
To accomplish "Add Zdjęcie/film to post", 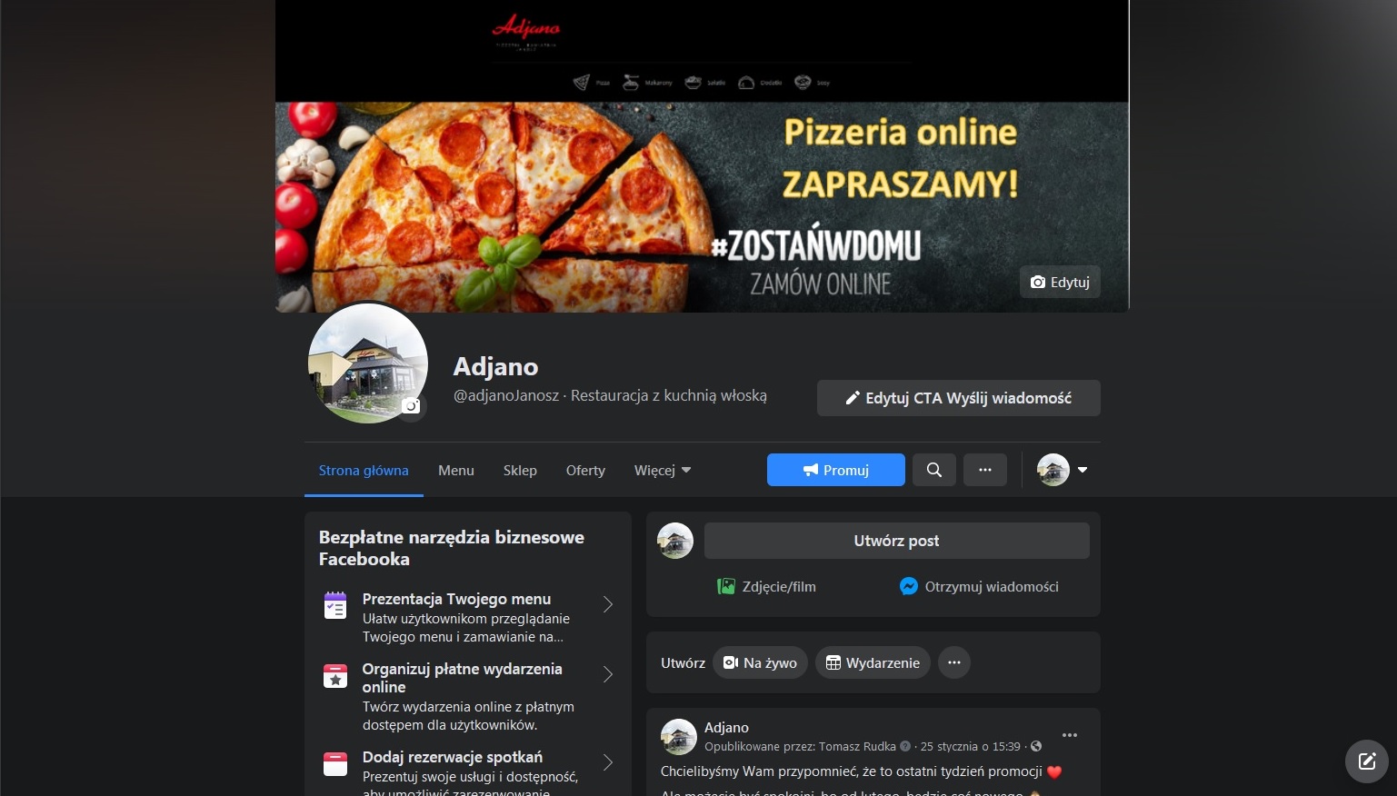I will tap(766, 586).
